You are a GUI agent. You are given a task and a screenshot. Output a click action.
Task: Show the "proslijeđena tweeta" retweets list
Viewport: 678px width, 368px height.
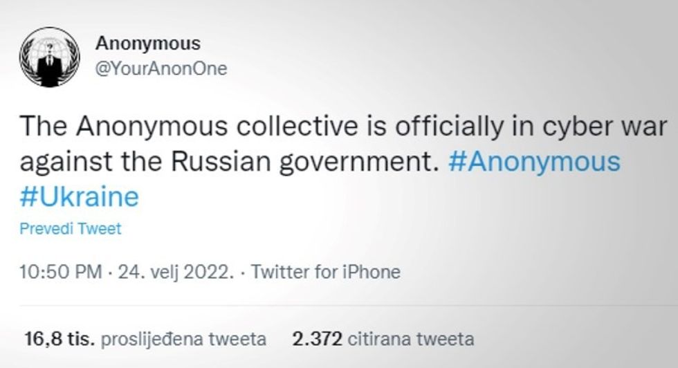[183, 339]
